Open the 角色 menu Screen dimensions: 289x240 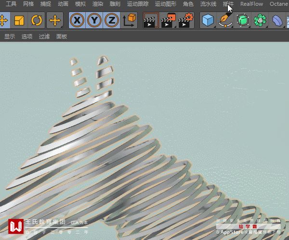(x=188, y=4)
